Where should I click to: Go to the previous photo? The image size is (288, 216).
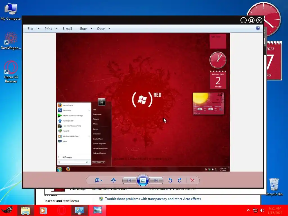click(129, 180)
